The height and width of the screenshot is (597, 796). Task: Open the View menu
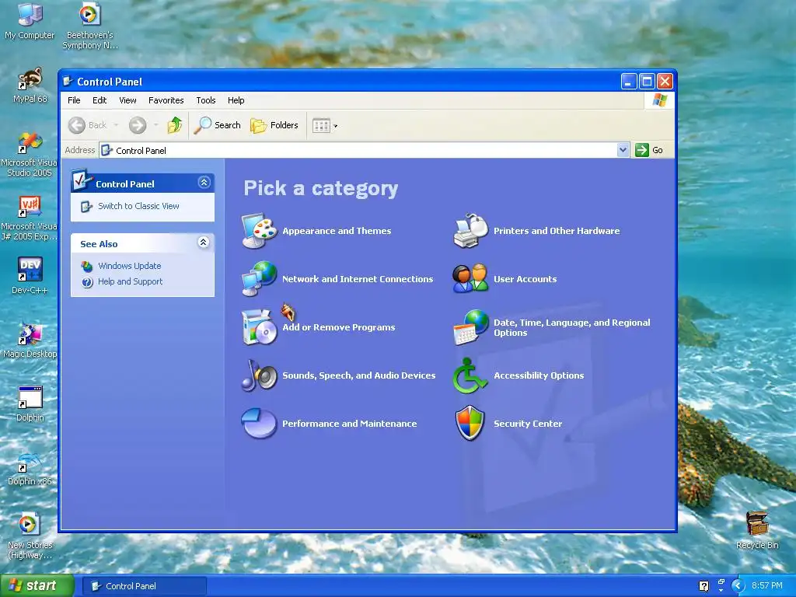coord(128,100)
